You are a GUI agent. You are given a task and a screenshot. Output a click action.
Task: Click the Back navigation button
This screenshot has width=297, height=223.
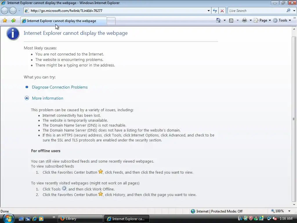point(4,11)
